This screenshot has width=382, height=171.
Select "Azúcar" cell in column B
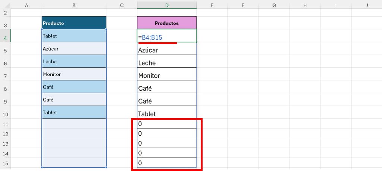pos(74,49)
